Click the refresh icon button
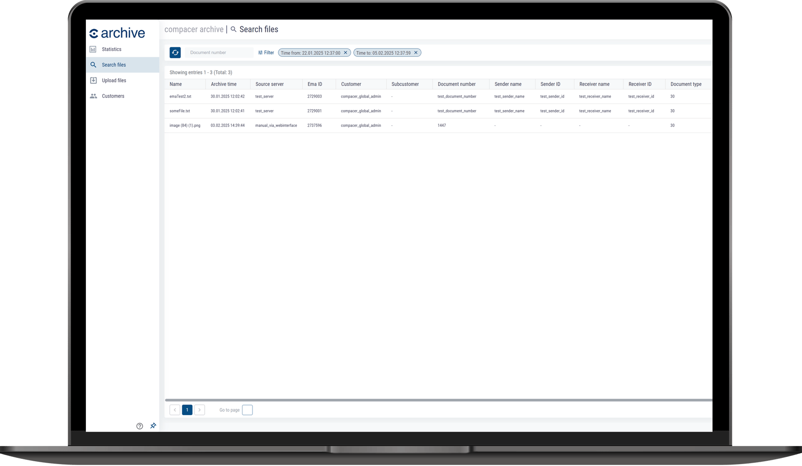Viewport: 802px width, 466px height. pyautogui.click(x=175, y=53)
